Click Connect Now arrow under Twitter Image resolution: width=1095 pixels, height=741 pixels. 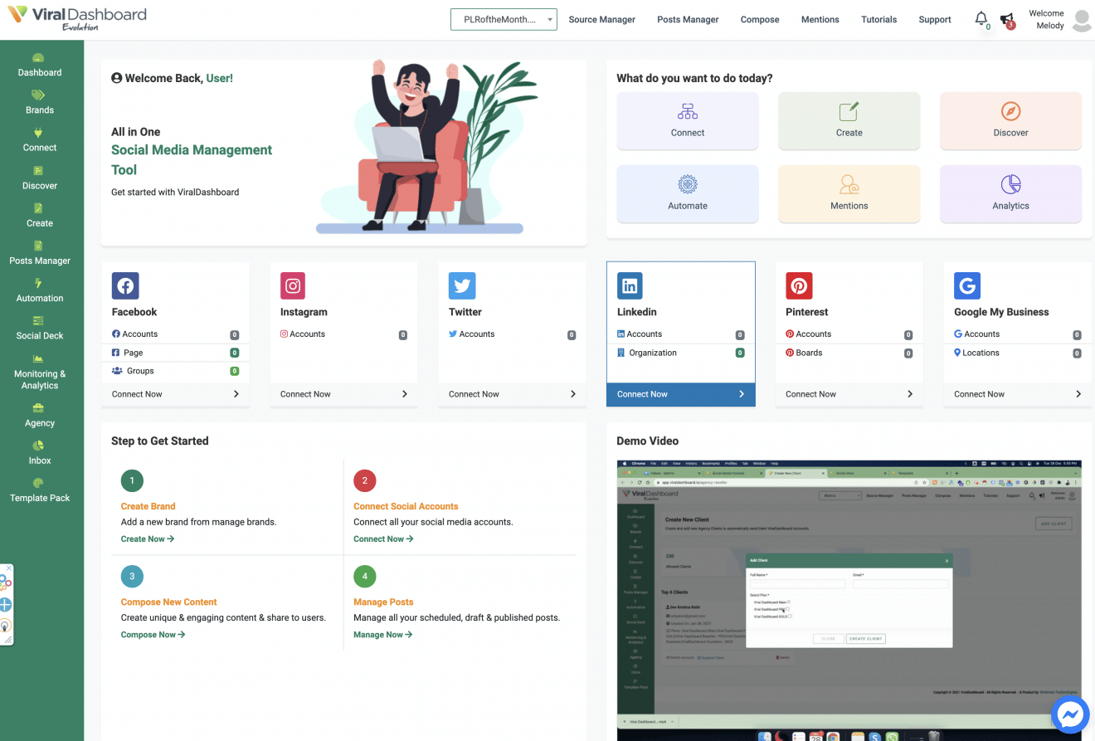pos(573,394)
